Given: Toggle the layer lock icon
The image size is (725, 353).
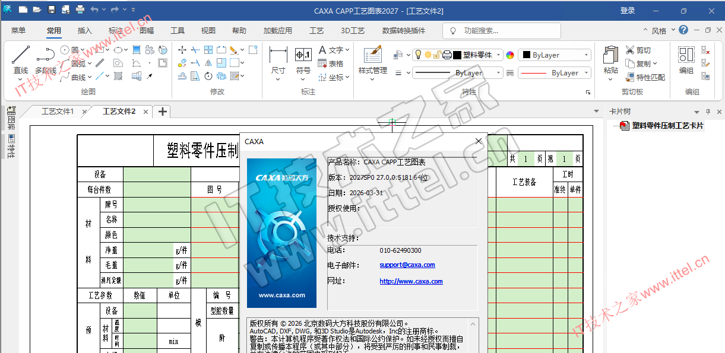Looking at the screenshot, I should click(x=436, y=55).
